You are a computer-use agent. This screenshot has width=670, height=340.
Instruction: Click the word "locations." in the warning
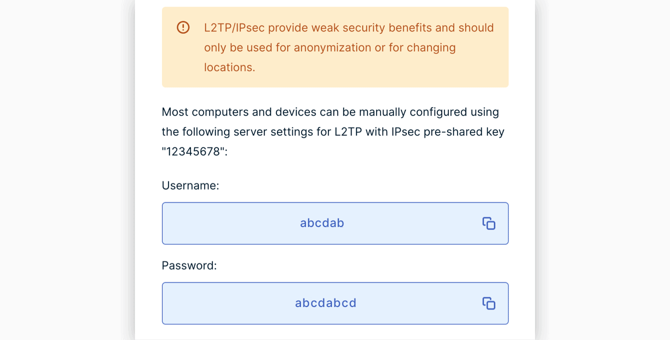point(229,67)
